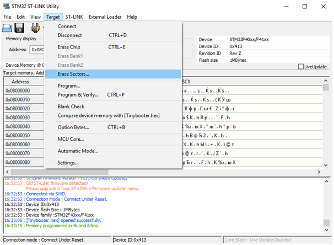Click log line 'Connected via SWD'

tap(35, 194)
